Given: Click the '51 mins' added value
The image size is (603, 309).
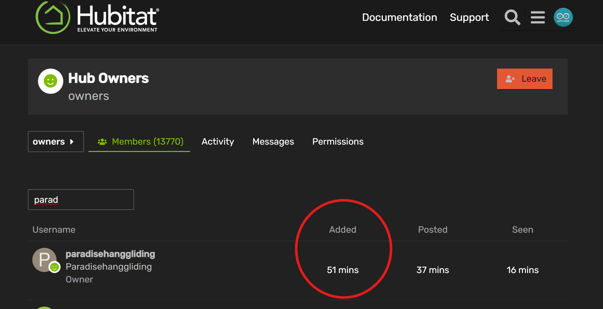Looking at the screenshot, I should [x=343, y=270].
